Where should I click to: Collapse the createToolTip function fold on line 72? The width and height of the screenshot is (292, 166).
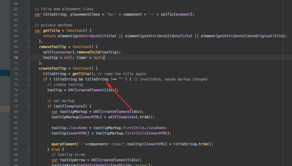[29, 69]
